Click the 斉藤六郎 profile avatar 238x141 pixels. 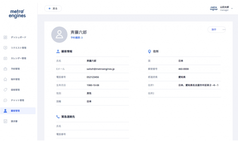click(59, 35)
